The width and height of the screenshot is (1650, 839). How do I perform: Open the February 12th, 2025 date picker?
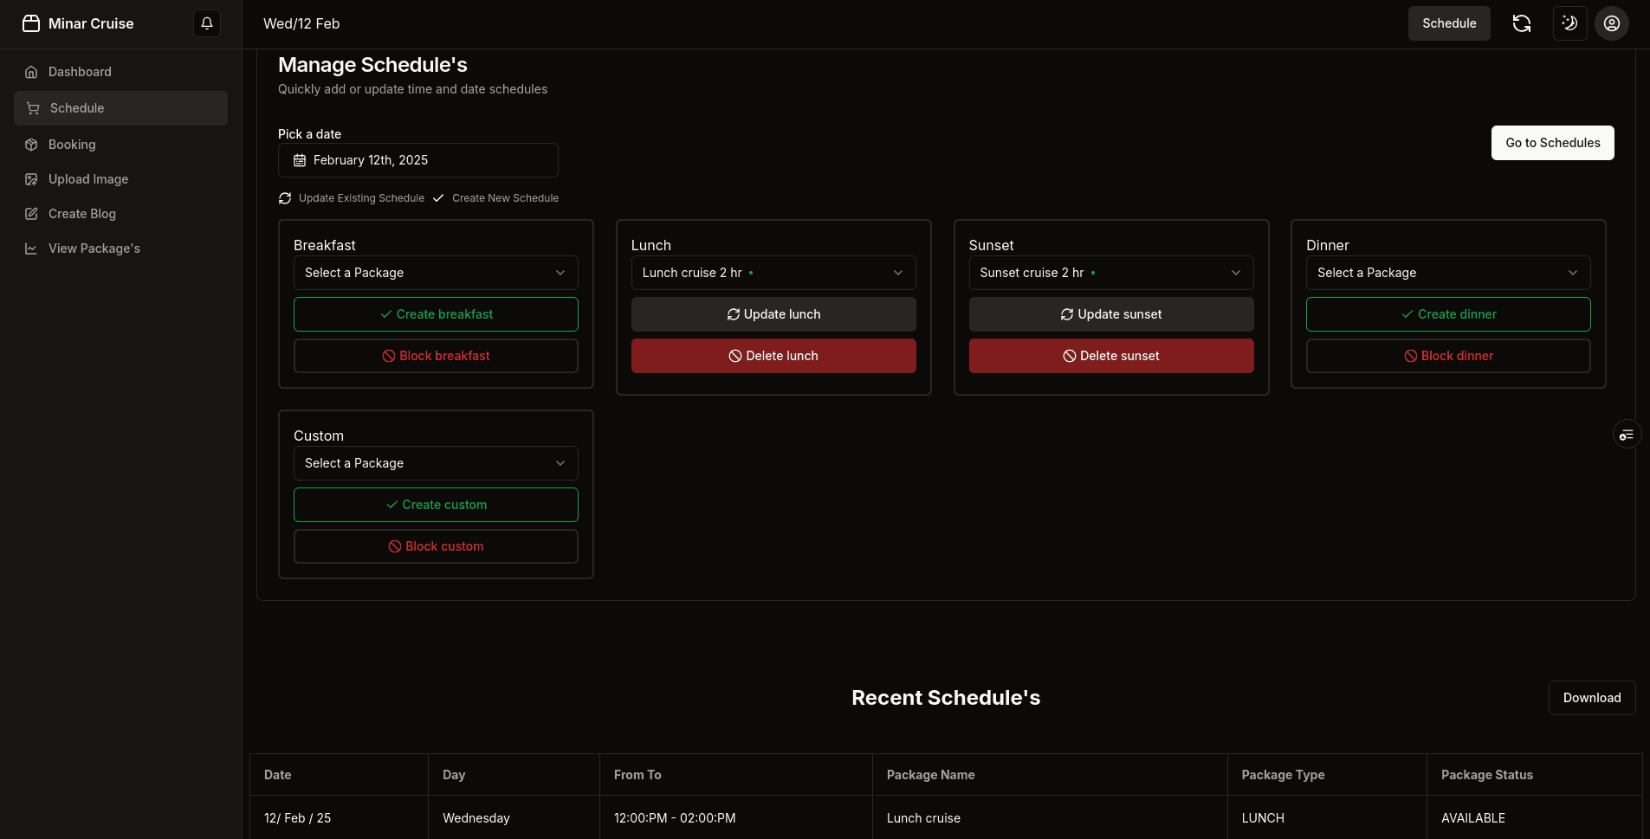[x=417, y=160]
